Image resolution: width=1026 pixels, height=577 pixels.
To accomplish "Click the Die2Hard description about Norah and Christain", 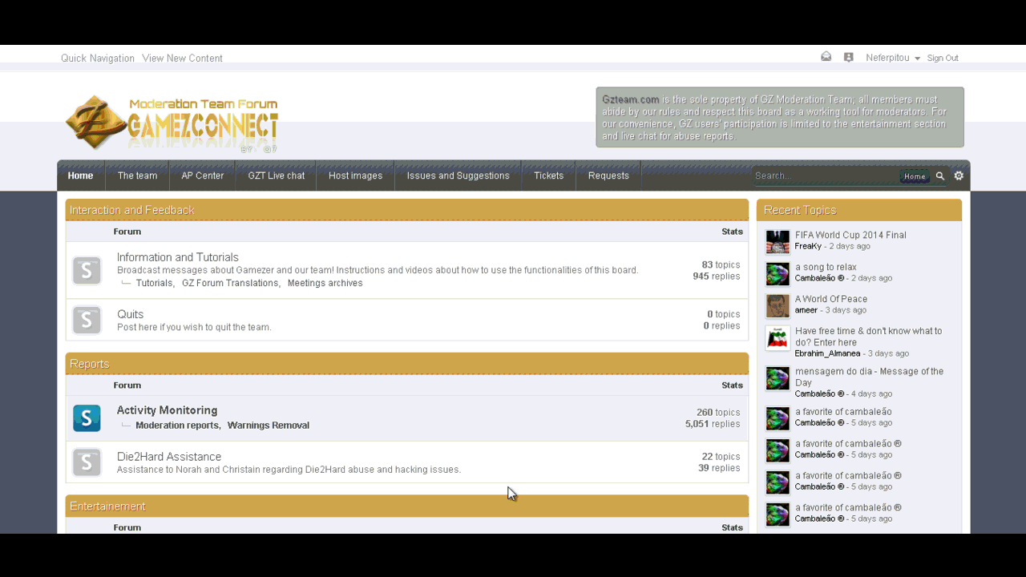I will click(289, 470).
